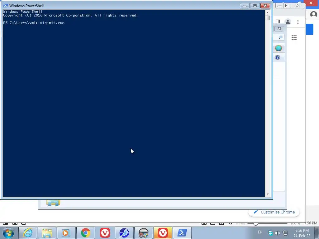
Task: Click PowerShell scrollbar down arrow
Action: click(x=268, y=194)
